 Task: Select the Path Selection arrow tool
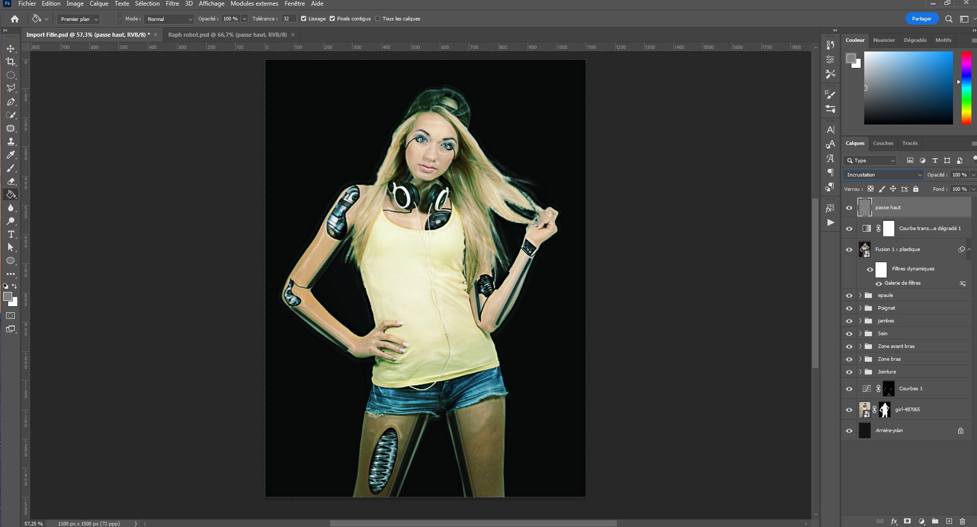(11, 247)
